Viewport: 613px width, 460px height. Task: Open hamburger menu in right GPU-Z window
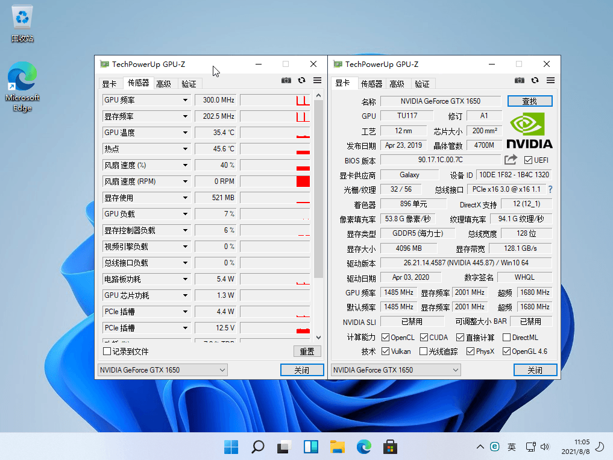tap(550, 80)
